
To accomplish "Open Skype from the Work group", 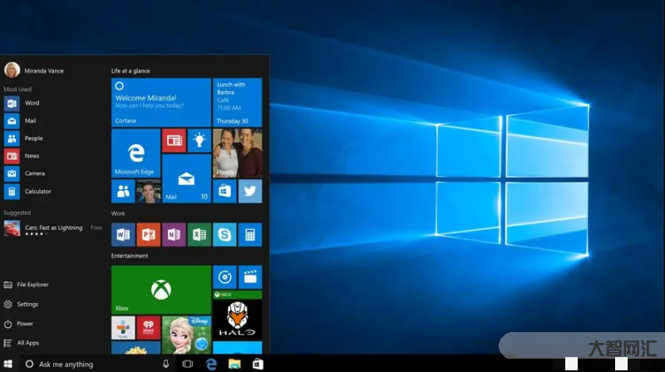I will [x=224, y=234].
